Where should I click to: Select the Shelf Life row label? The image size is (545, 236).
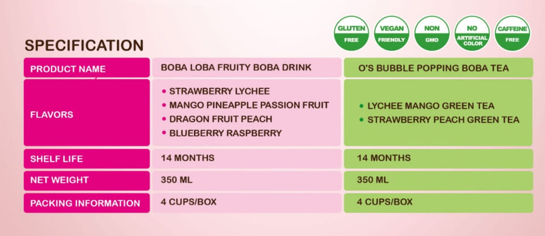point(56,159)
